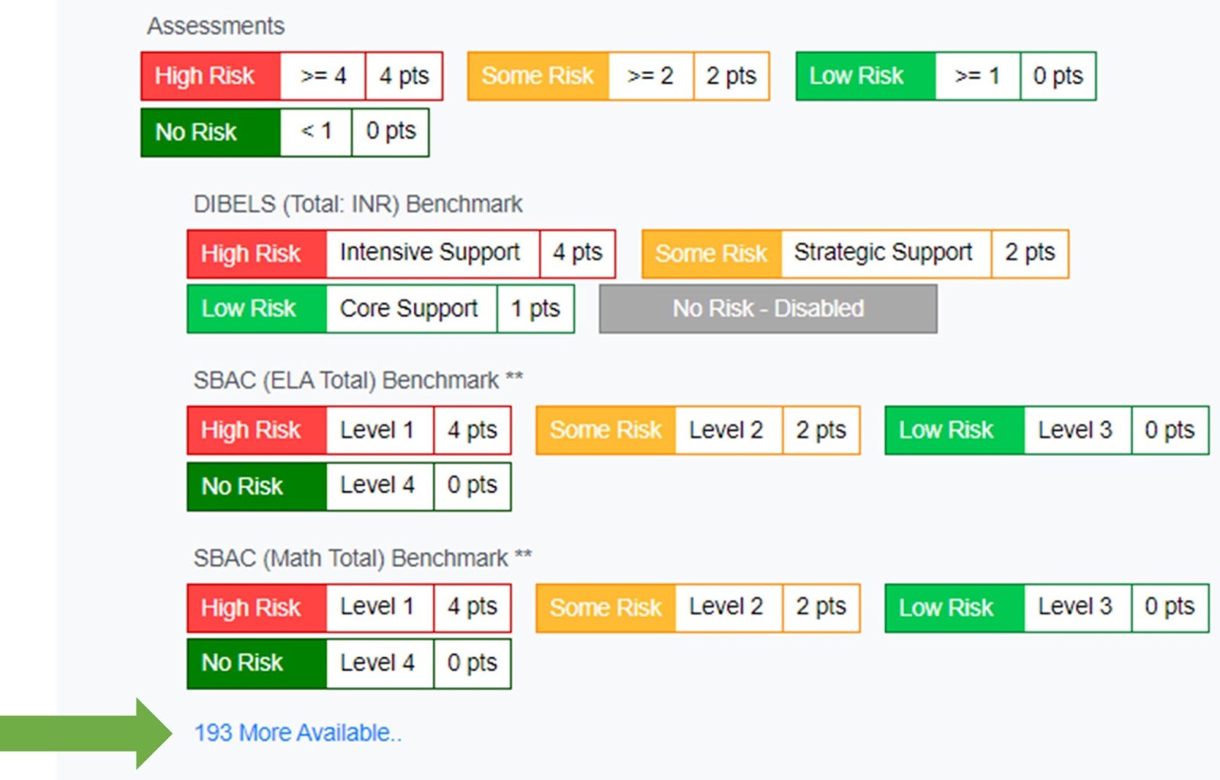This screenshot has width=1220, height=780.
Task: Select Level 4 under SBAC Math Total Benchmark
Action: coord(378,663)
